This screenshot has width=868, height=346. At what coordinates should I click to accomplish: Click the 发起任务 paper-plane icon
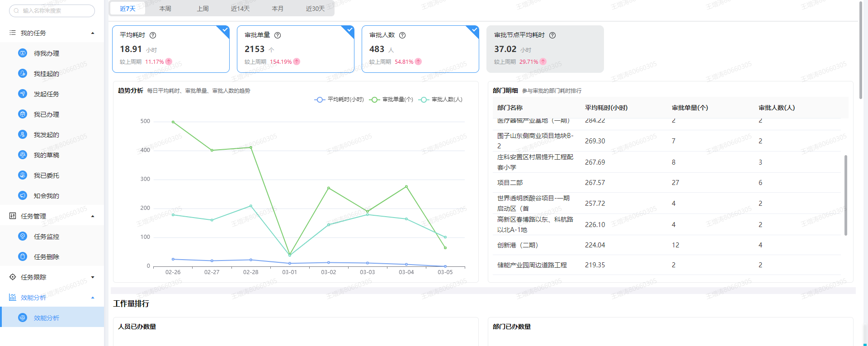point(23,94)
